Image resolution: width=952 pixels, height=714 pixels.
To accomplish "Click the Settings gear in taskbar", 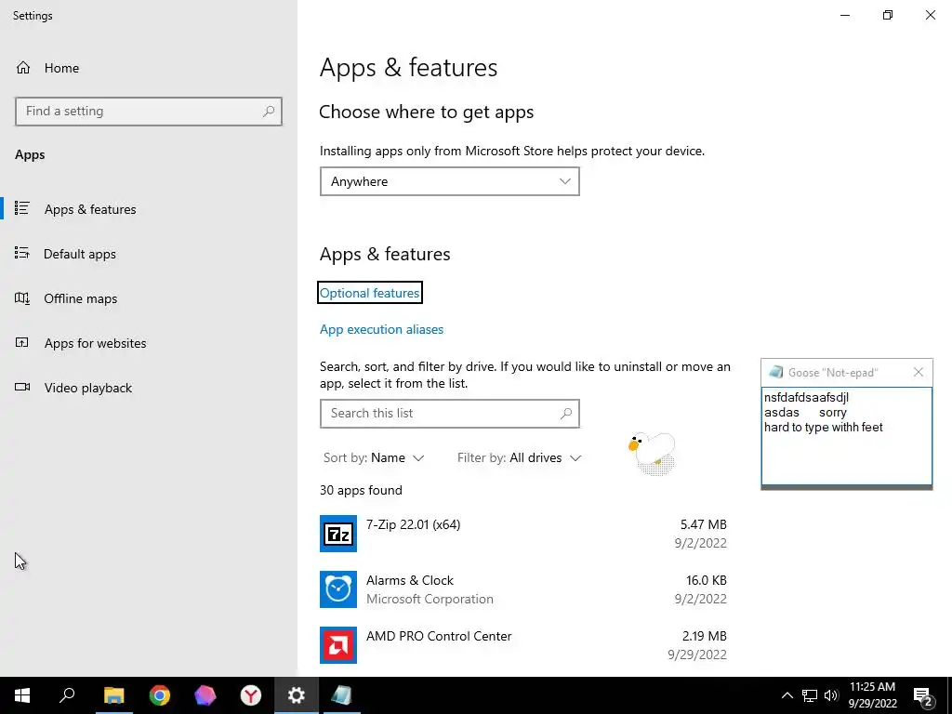I will 297,695.
